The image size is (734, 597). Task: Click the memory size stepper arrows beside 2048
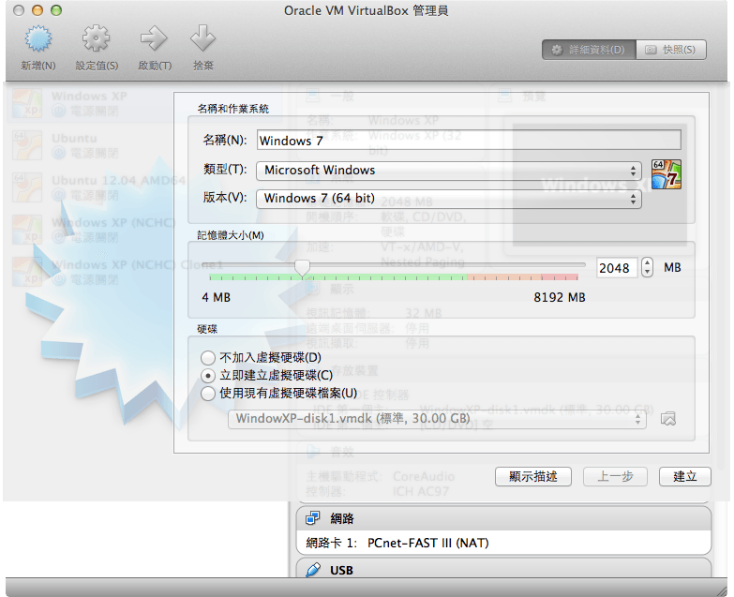[x=647, y=268]
